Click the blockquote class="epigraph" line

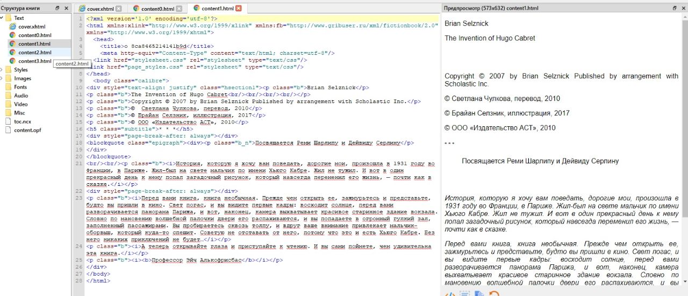click(250, 143)
